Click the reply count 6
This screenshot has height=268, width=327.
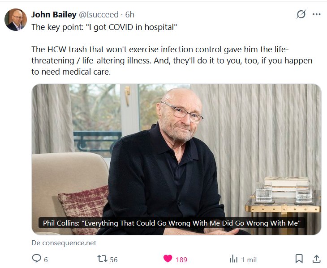click(x=46, y=260)
